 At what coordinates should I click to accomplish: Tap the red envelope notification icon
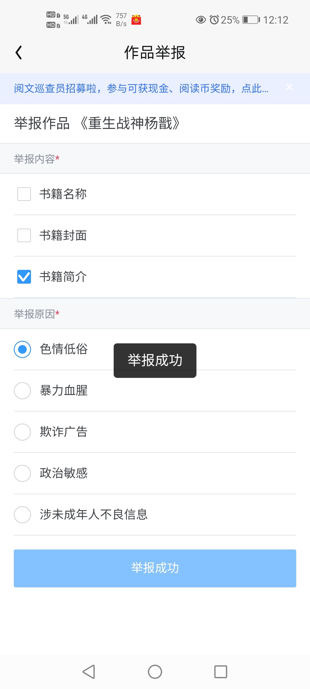pos(136,20)
